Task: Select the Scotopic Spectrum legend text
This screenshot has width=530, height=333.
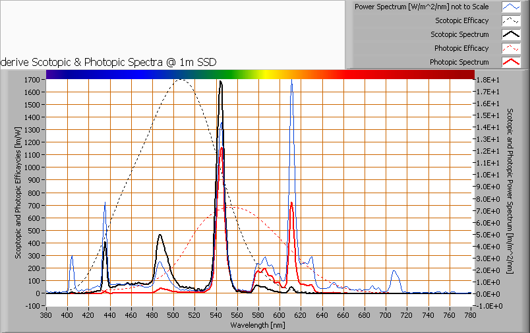Action: pos(459,34)
